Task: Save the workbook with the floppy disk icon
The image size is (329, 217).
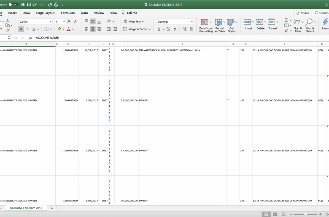Action: [29, 5]
